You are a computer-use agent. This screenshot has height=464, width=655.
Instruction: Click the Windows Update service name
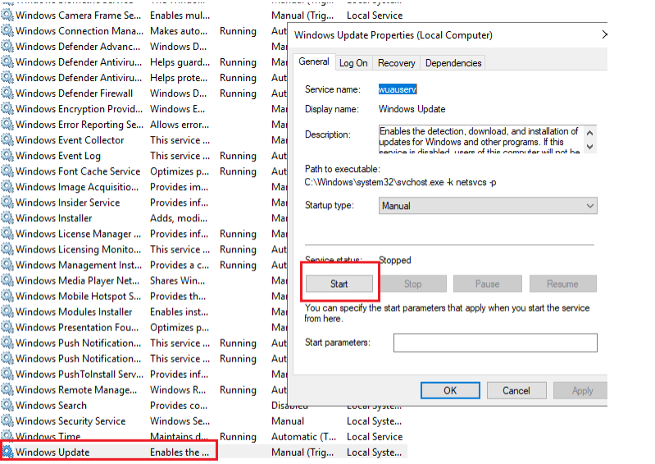pyautogui.click(x=52, y=452)
